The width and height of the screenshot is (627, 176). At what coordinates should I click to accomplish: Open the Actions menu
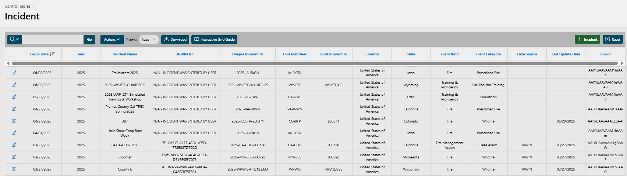point(112,39)
